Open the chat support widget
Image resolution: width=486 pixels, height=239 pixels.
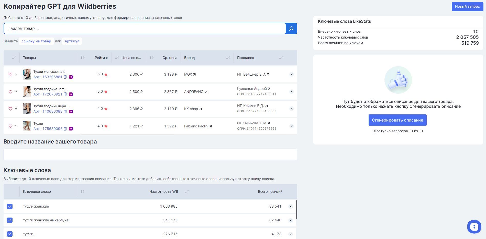[x=474, y=227]
